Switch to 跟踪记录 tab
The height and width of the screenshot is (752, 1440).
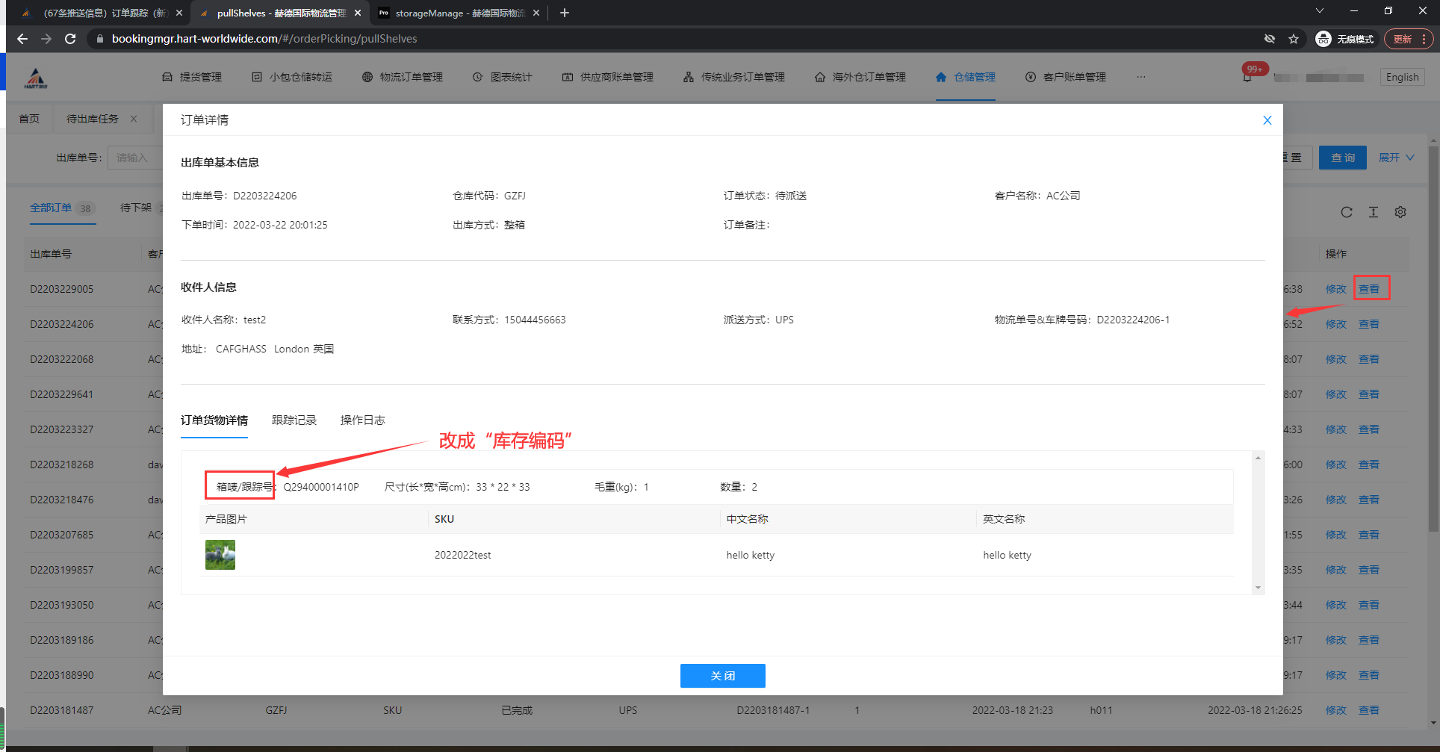(x=294, y=420)
